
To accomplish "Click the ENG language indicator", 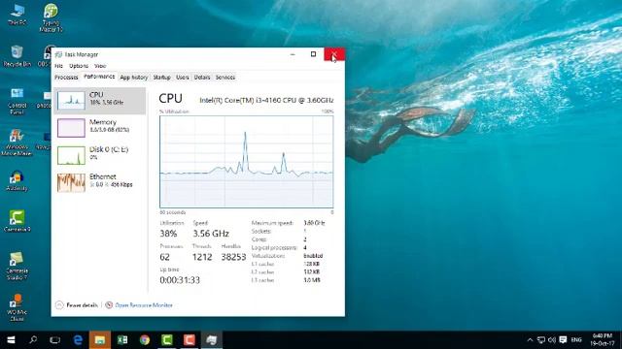I will [576, 340].
